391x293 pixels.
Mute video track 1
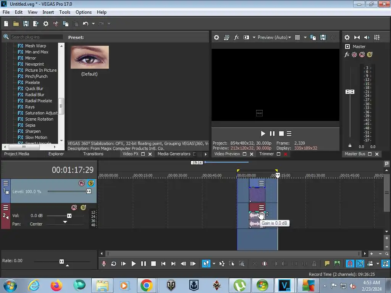pos(82,183)
